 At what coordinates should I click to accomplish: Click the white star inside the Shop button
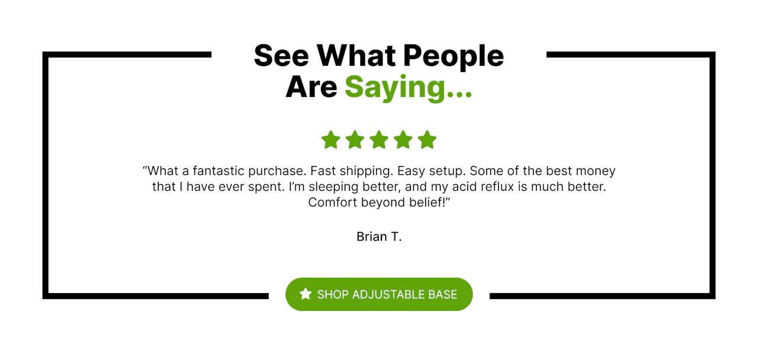point(306,294)
